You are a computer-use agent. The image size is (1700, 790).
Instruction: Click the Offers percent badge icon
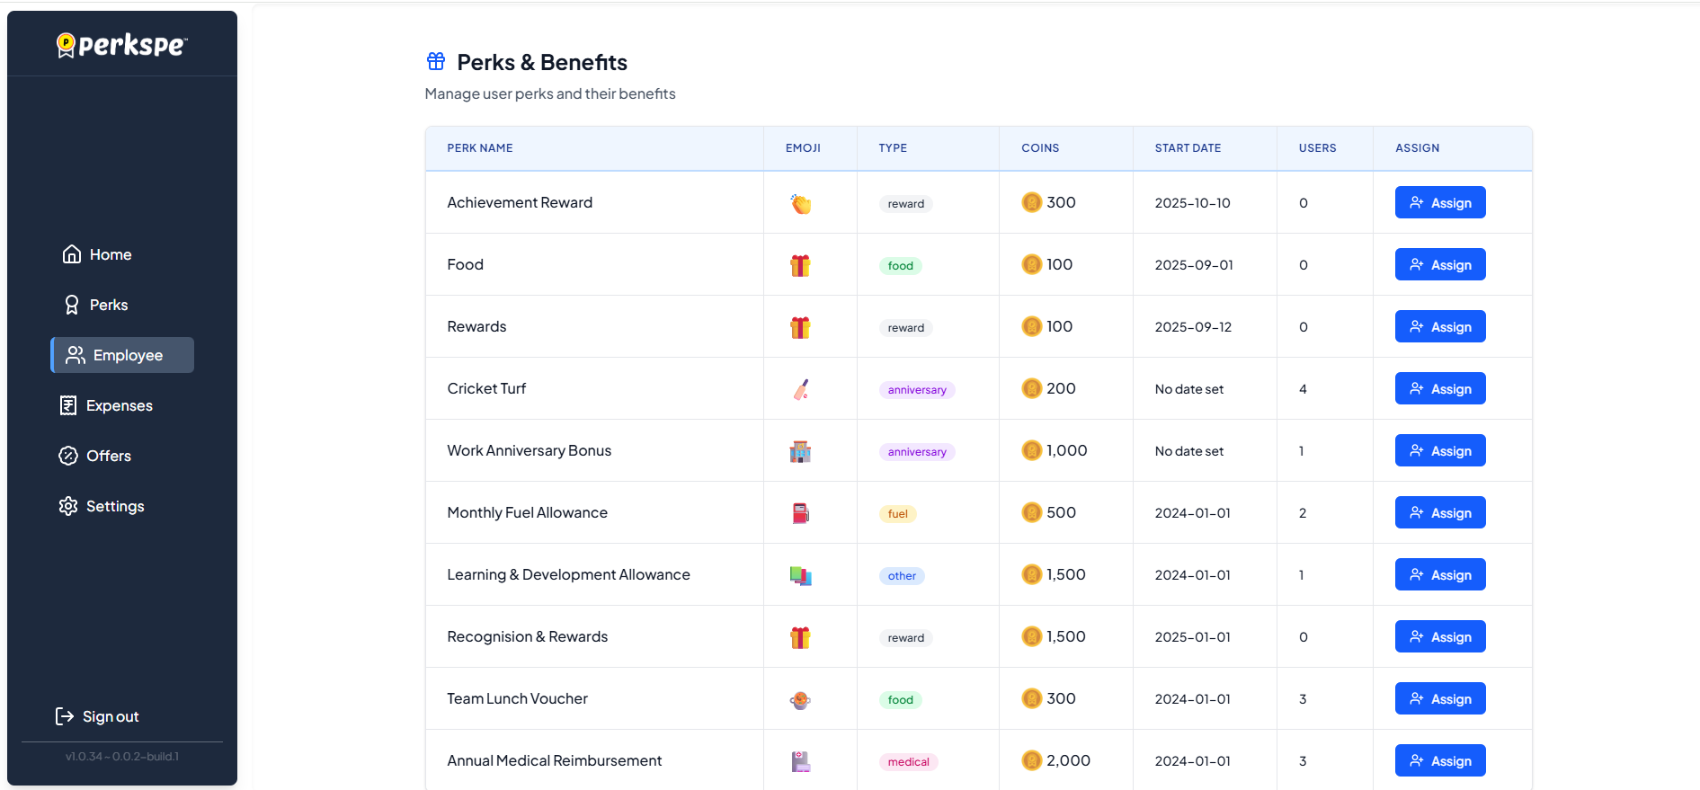(68, 456)
